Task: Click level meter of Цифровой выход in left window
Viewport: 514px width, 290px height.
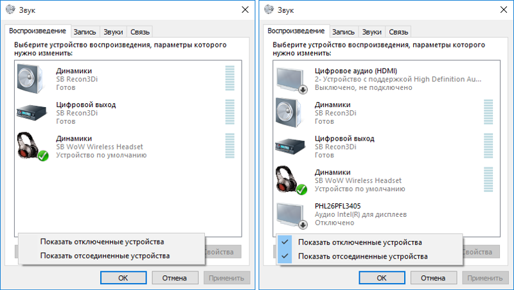Action: (x=230, y=112)
